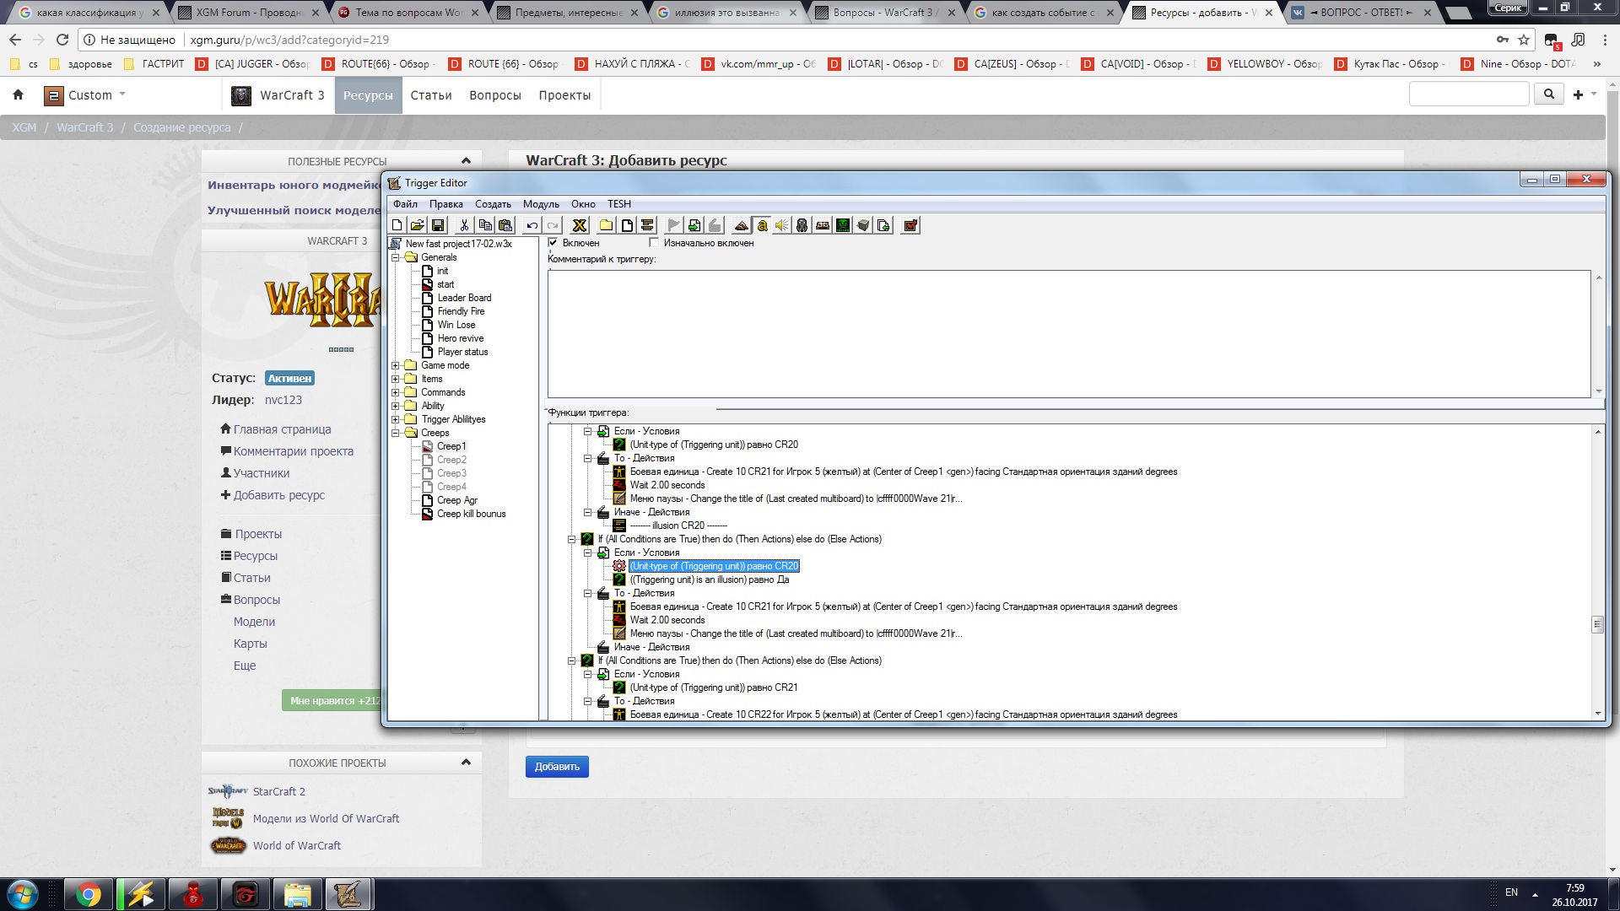Expand the Trigger Abilityes folder
The width and height of the screenshot is (1620, 911).
[x=395, y=419]
